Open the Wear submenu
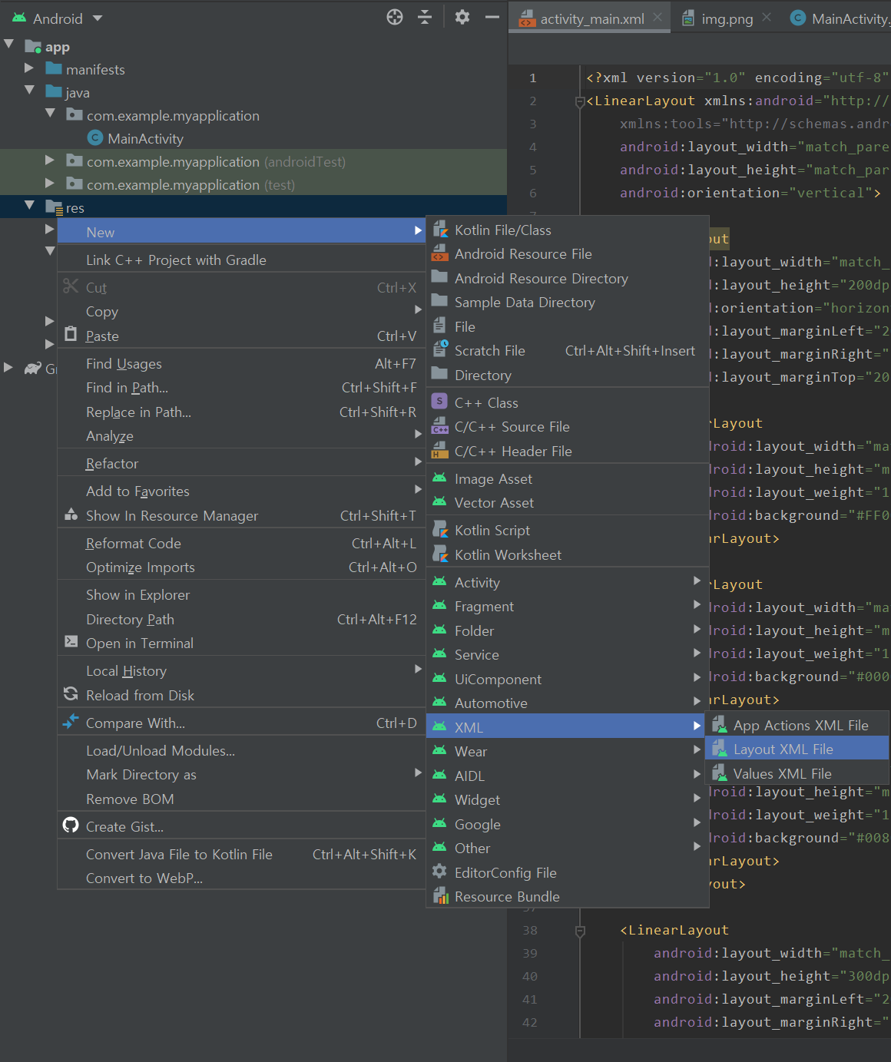The width and height of the screenshot is (891, 1062). click(x=566, y=752)
